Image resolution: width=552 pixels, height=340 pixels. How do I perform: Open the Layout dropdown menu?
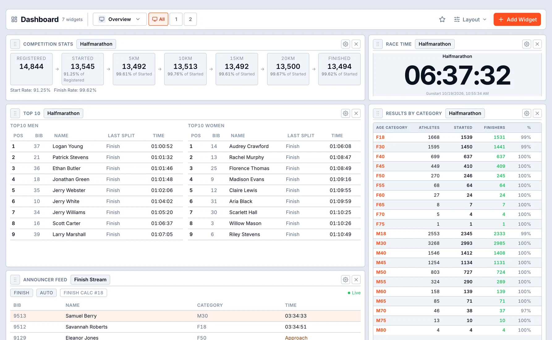pyautogui.click(x=470, y=19)
